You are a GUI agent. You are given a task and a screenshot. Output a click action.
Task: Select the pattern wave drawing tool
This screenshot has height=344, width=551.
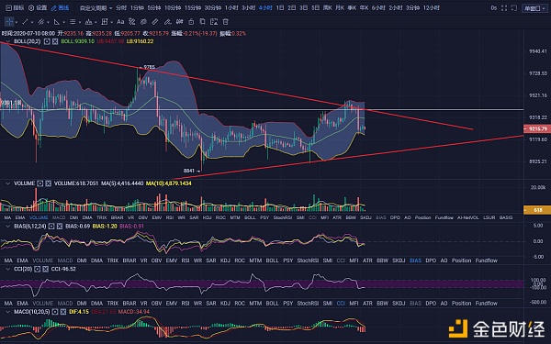pos(88,22)
